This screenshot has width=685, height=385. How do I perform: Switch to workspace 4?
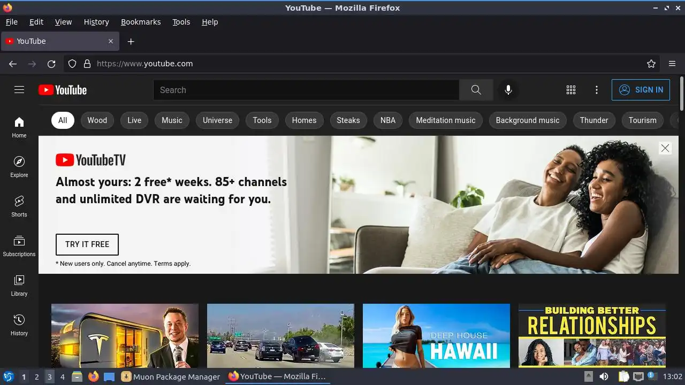pyautogui.click(x=63, y=377)
